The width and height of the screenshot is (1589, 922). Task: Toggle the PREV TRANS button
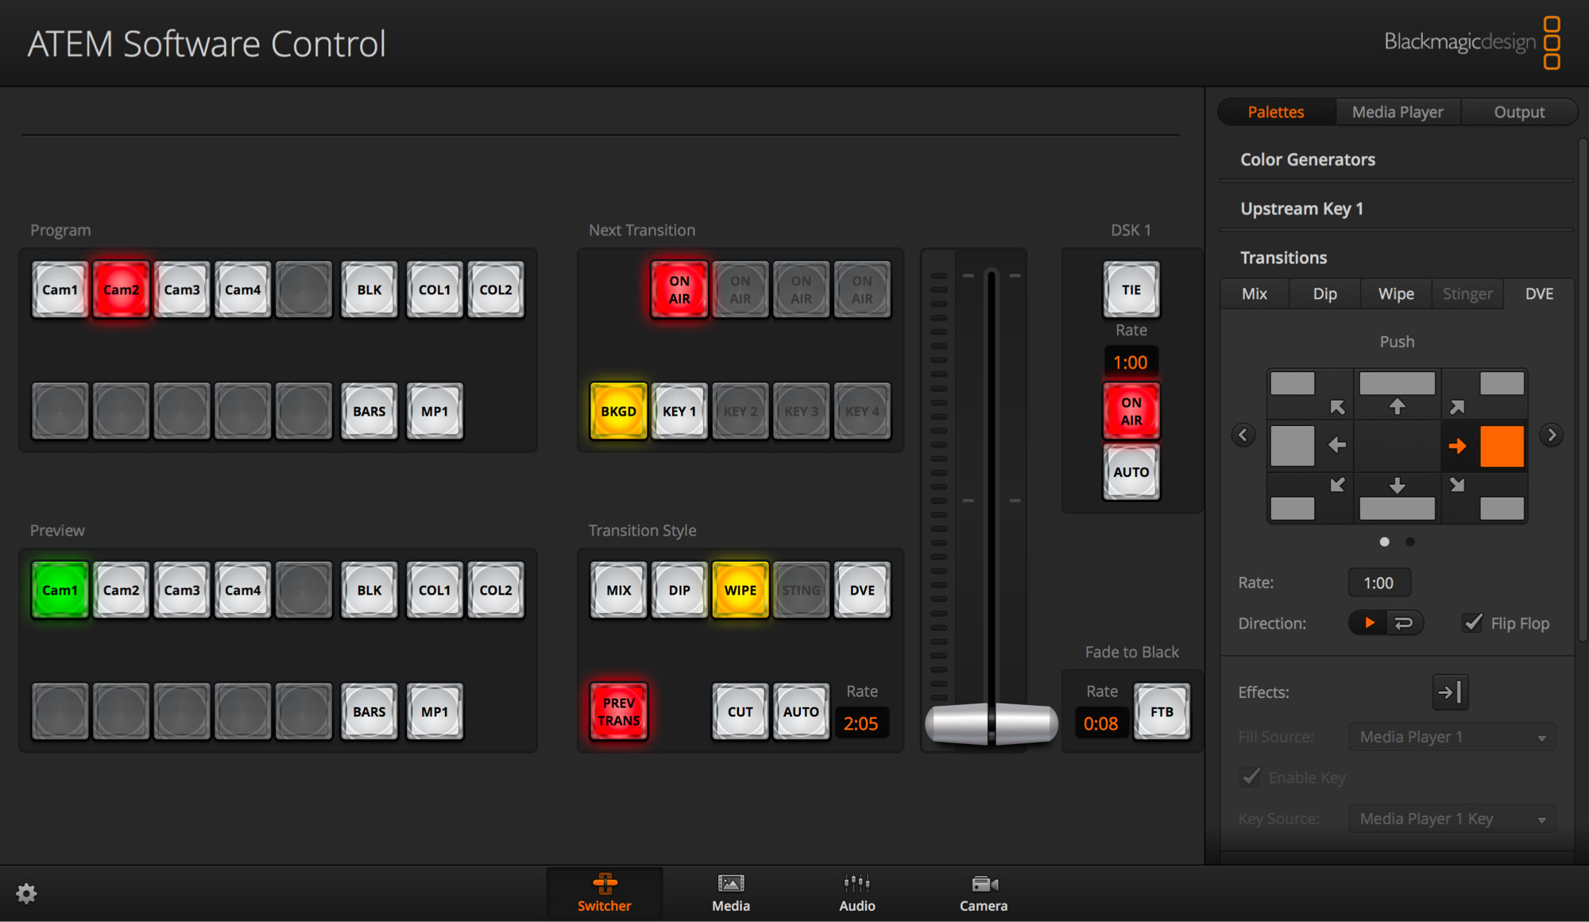click(x=618, y=711)
